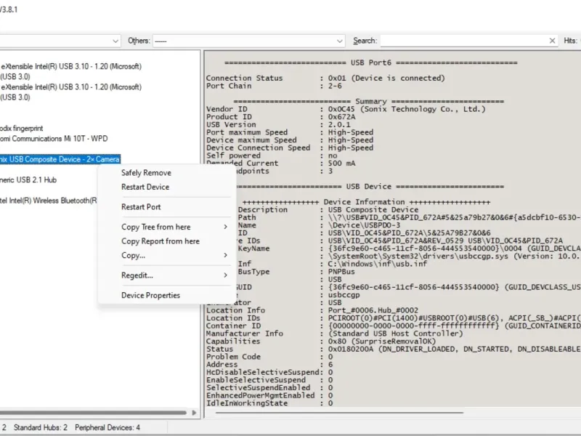Open the leftmost toolbar combo box arrow

[x=115, y=41]
